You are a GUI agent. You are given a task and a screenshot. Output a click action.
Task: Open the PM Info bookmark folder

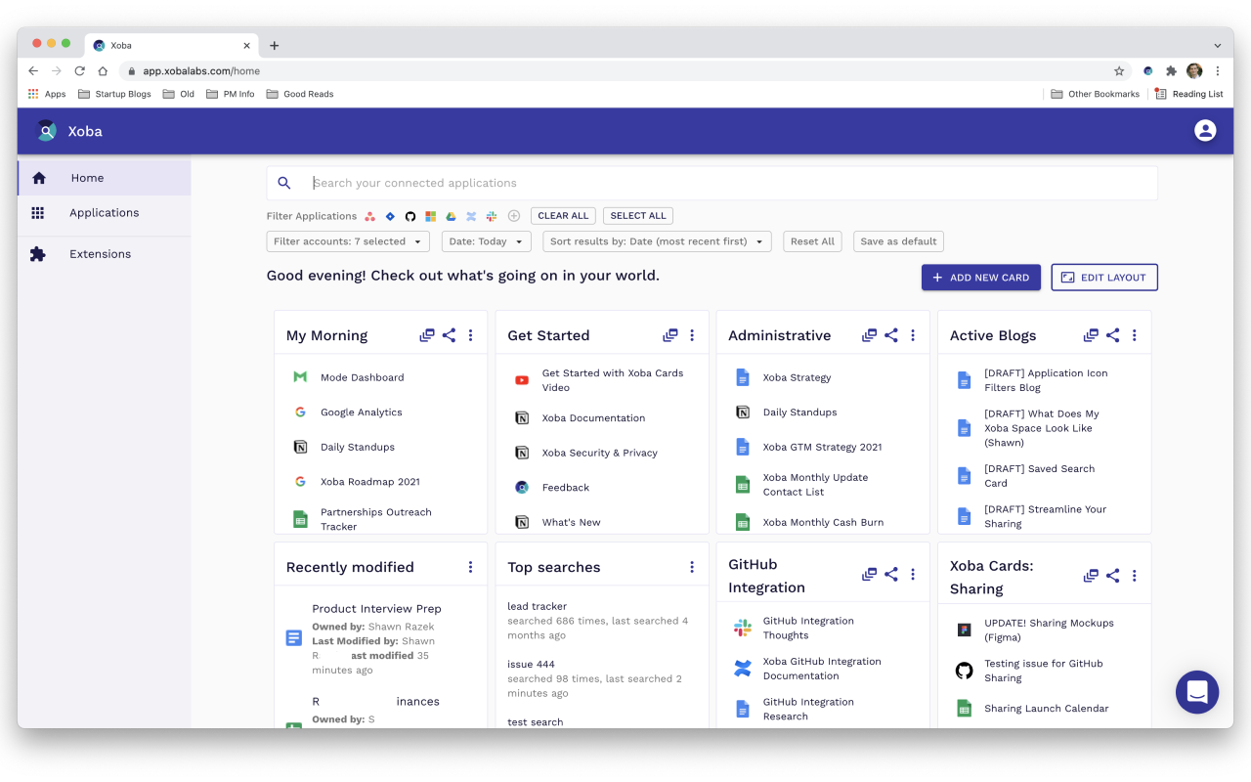coord(231,94)
